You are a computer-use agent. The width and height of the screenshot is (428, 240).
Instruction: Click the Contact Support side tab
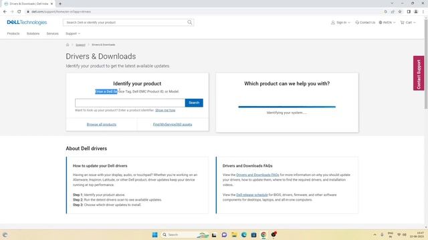click(419, 73)
